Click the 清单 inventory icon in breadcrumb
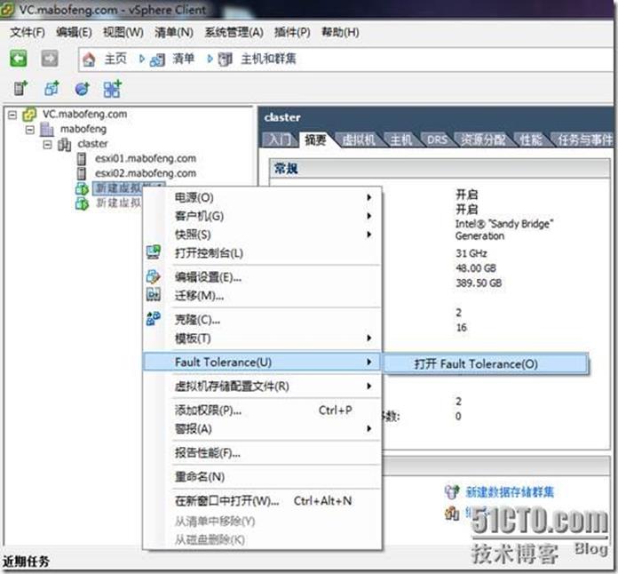Image resolution: width=618 pixels, height=574 pixels. (157, 60)
